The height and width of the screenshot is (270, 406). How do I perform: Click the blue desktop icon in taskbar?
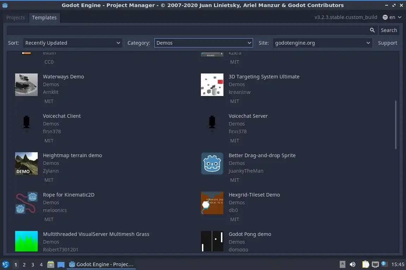click(x=61, y=265)
